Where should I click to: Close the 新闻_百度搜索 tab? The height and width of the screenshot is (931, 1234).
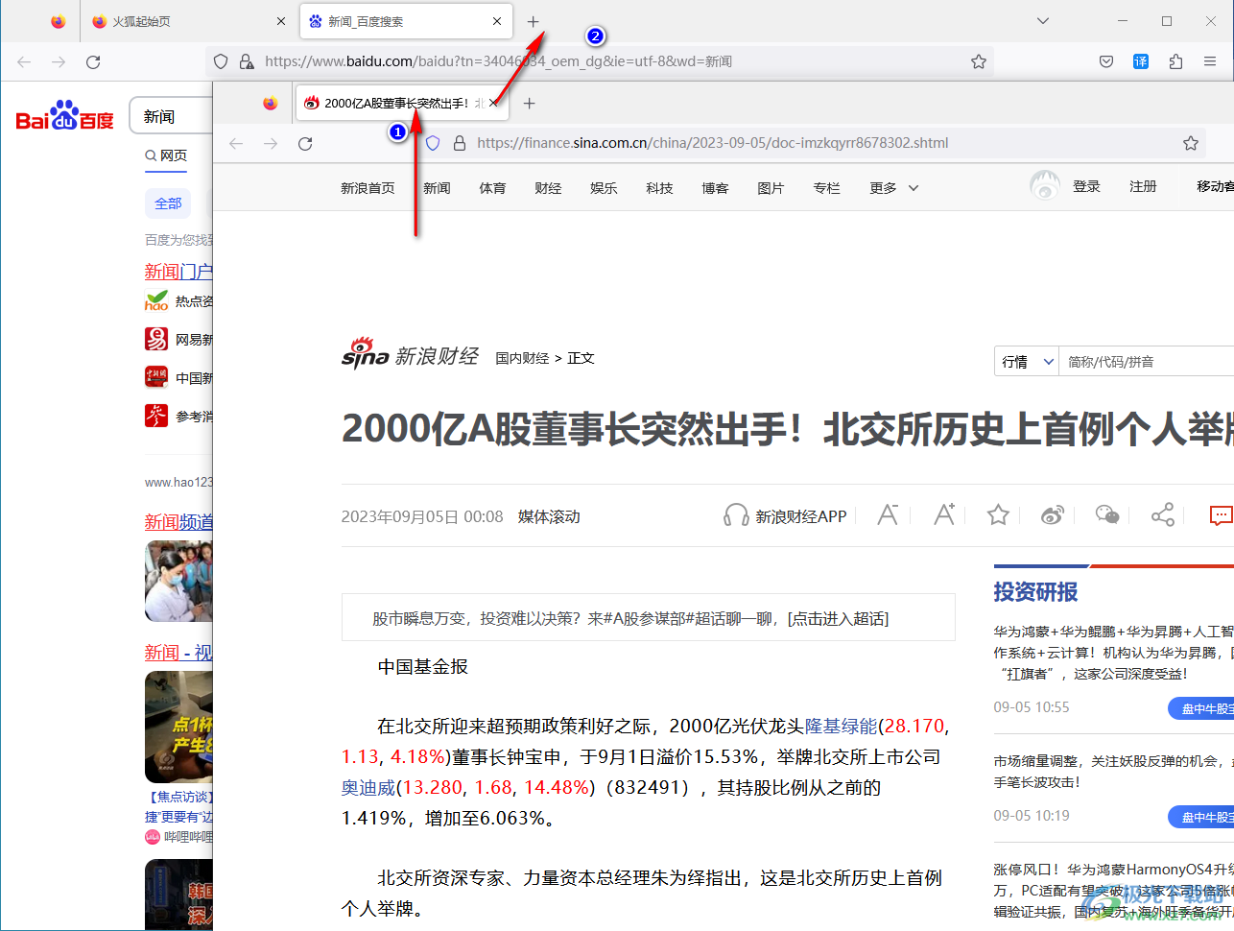pyautogui.click(x=497, y=21)
